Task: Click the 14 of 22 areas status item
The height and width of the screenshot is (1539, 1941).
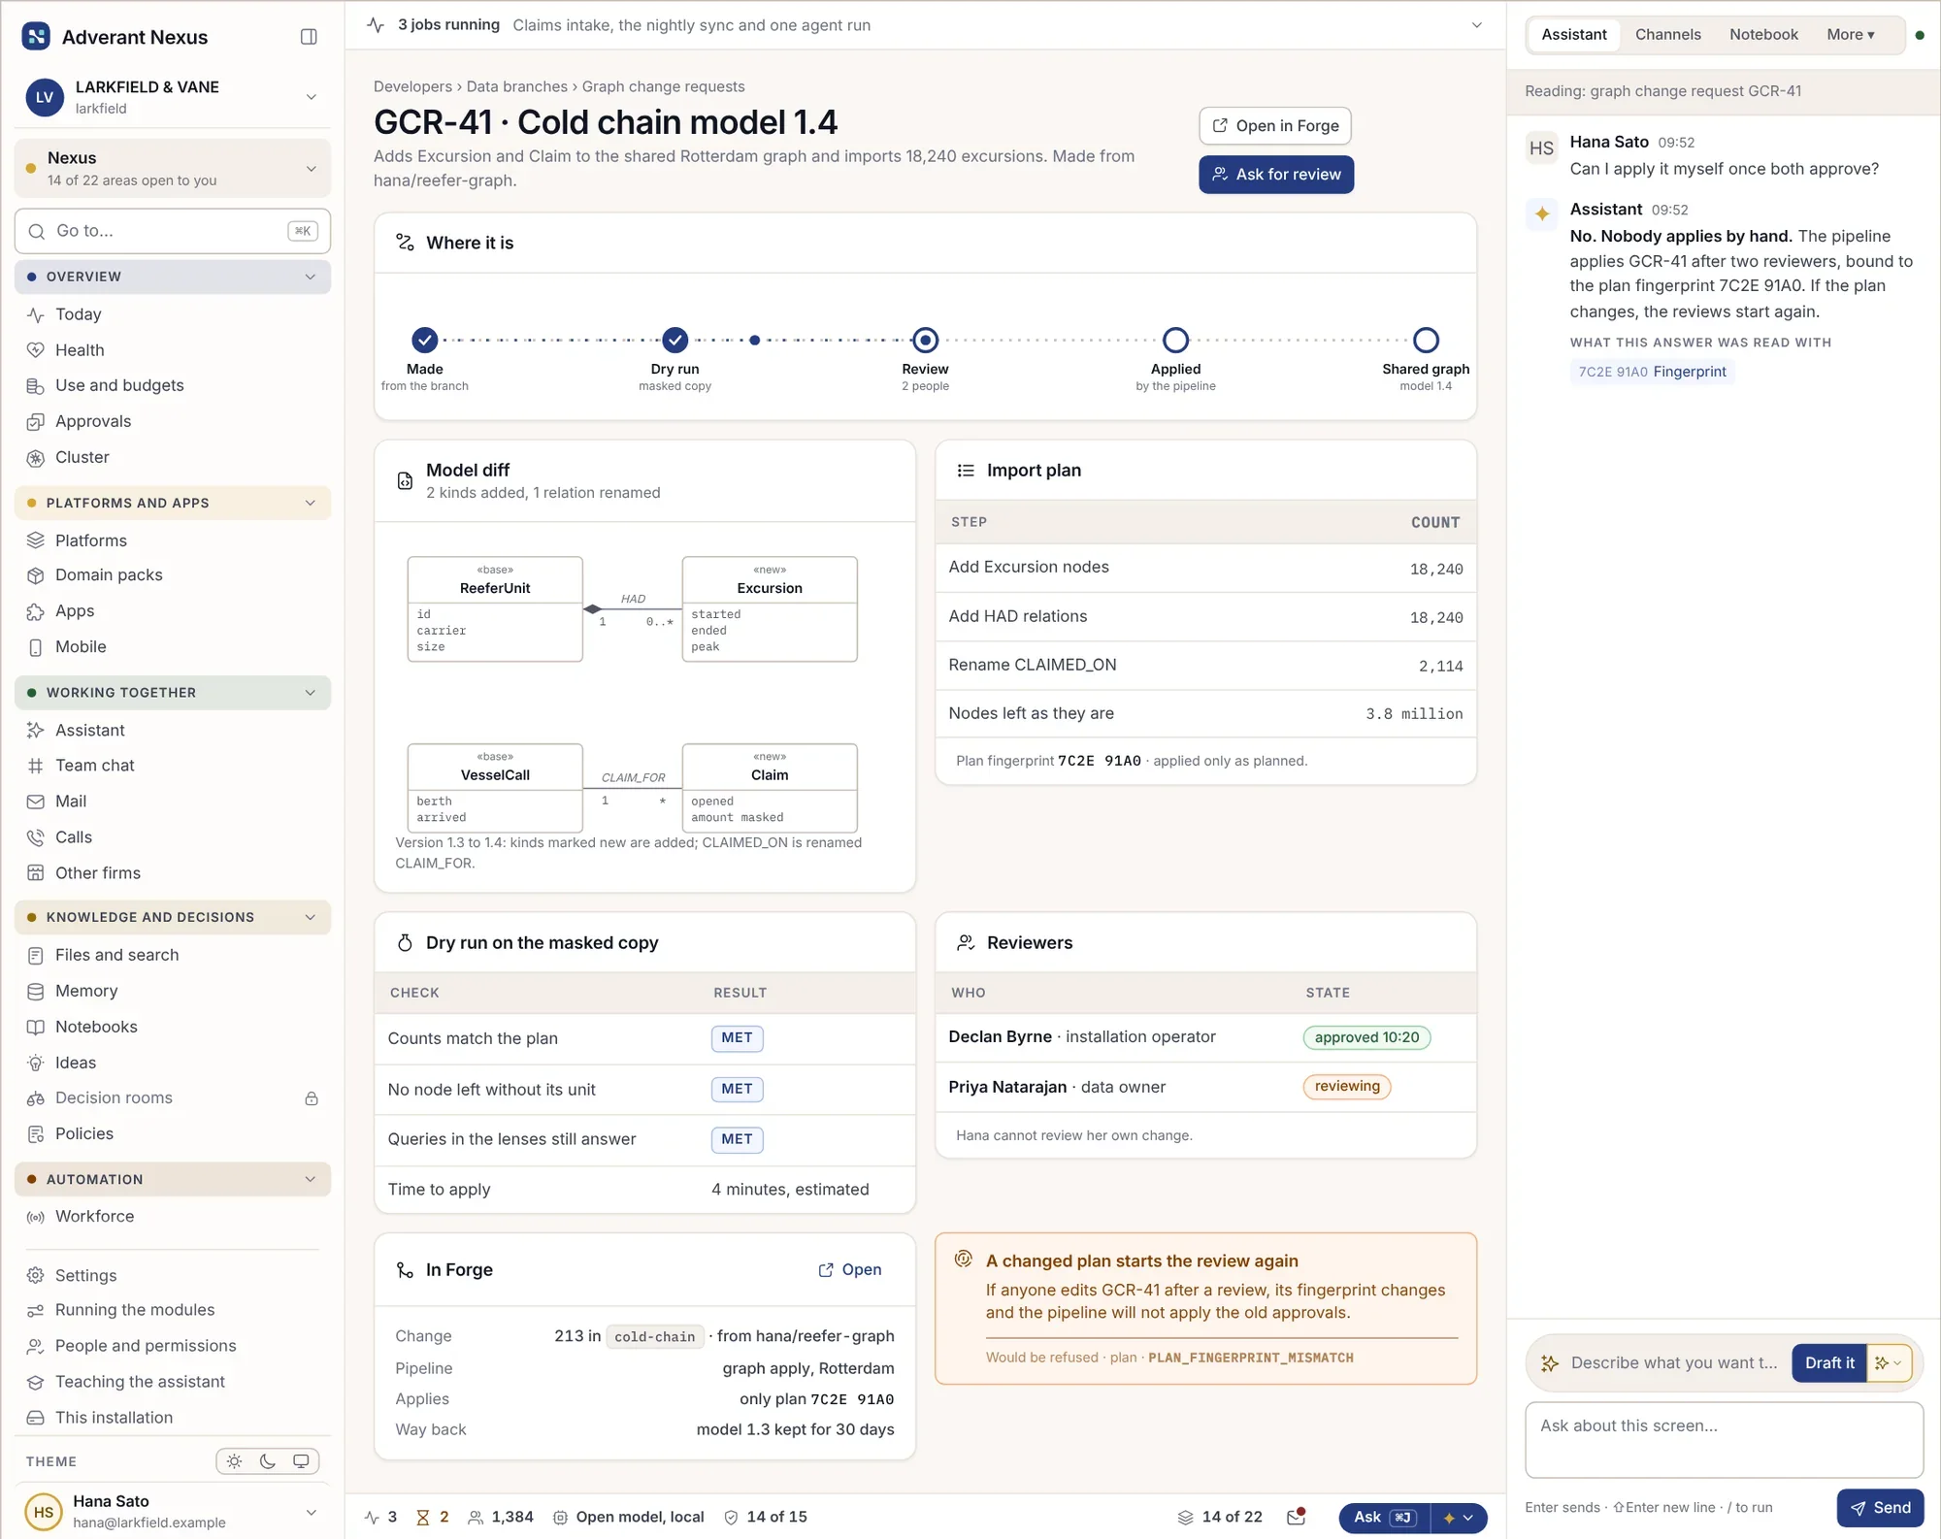Action: point(1220,1517)
